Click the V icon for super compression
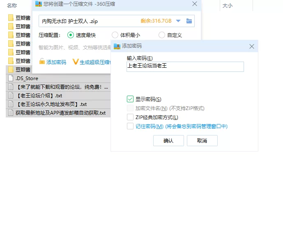 pos(75,62)
